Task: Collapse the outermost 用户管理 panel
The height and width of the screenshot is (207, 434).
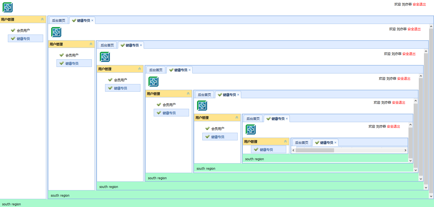Action: coord(42,19)
